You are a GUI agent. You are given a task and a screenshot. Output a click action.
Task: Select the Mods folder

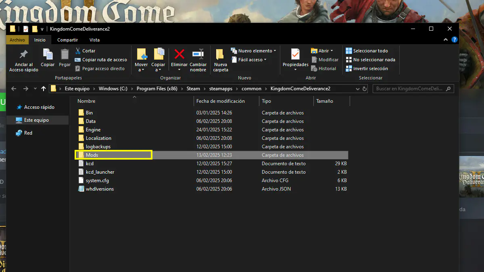[x=211, y=155]
